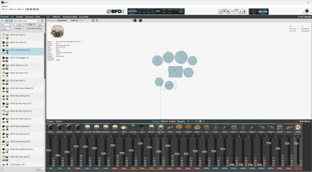
Task: Click the Select button in kit view
Action: click(74, 21)
